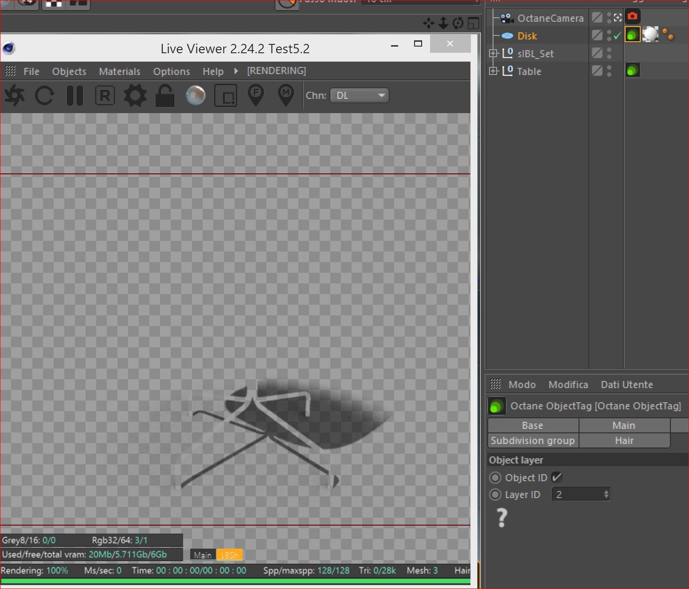Open the Materials menu in Live Viewer
Screen dimensions: 689x589
tap(120, 71)
